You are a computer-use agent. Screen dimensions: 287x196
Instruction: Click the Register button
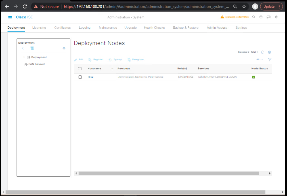tap(96, 60)
